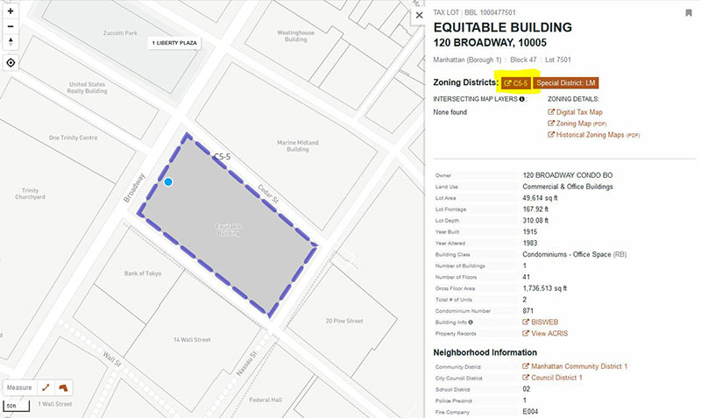Zoom out of the map
This screenshot has height=418, width=701.
point(11,25)
